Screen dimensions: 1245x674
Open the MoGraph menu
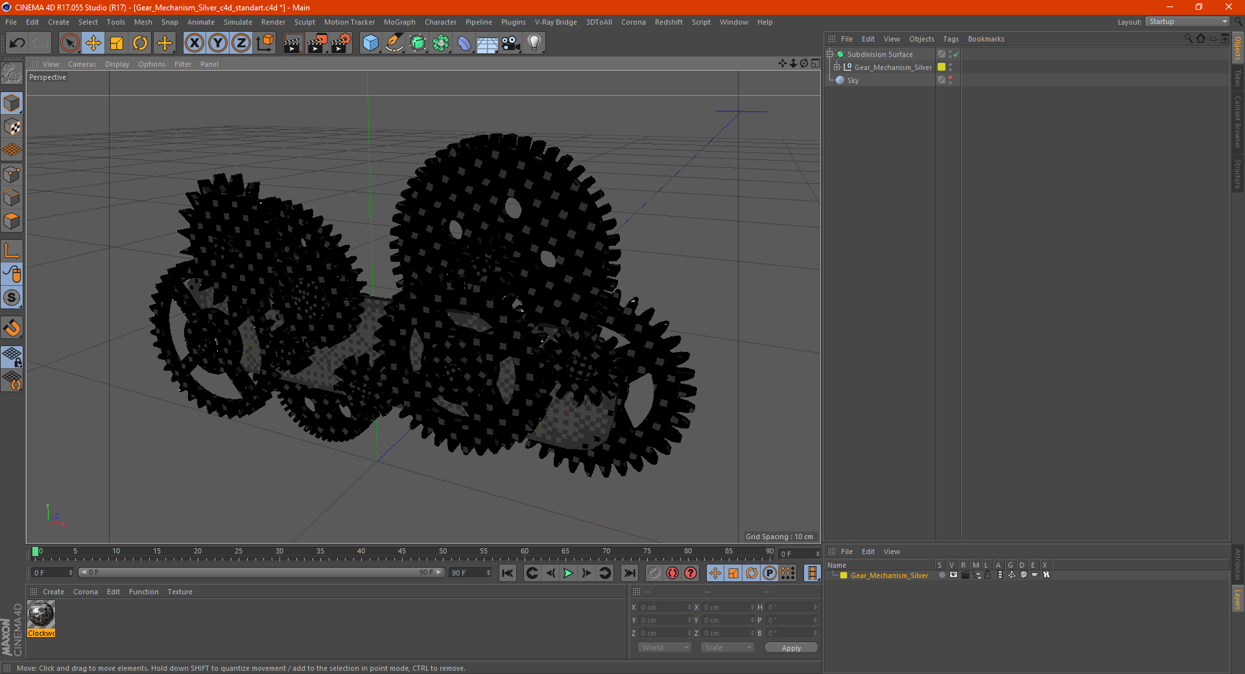[x=399, y=22]
